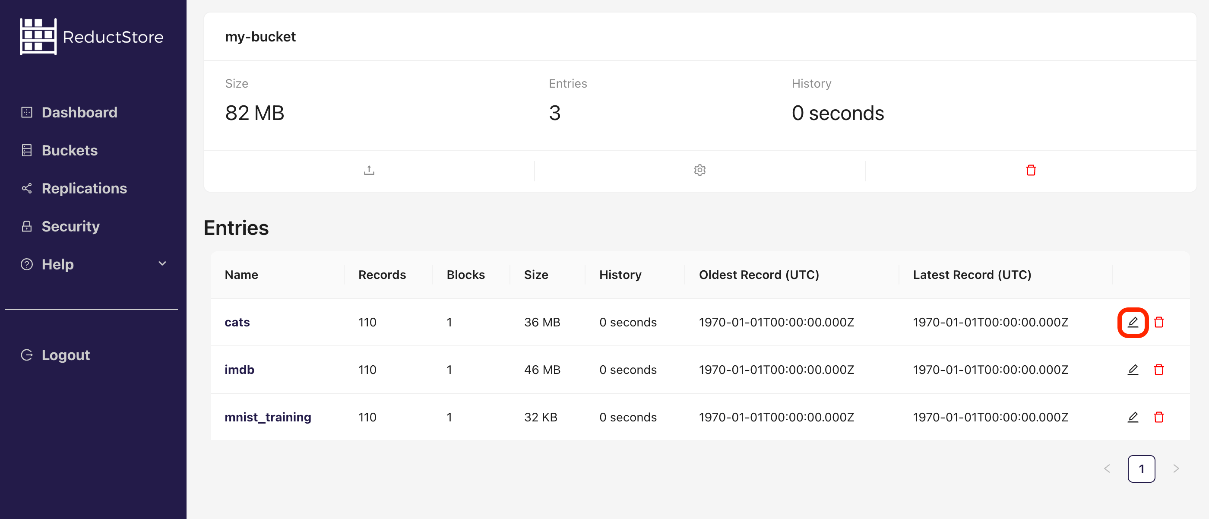This screenshot has height=519, width=1209.
Task: Open the imdb entry link
Action: (x=239, y=370)
